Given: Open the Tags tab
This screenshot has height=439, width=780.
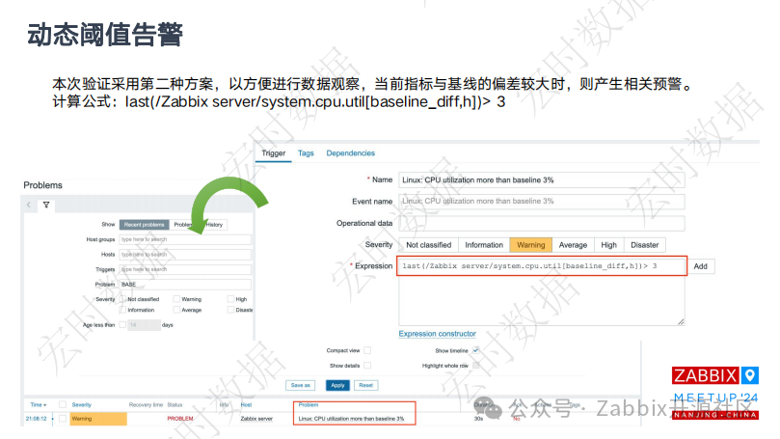Looking at the screenshot, I should click(x=306, y=153).
